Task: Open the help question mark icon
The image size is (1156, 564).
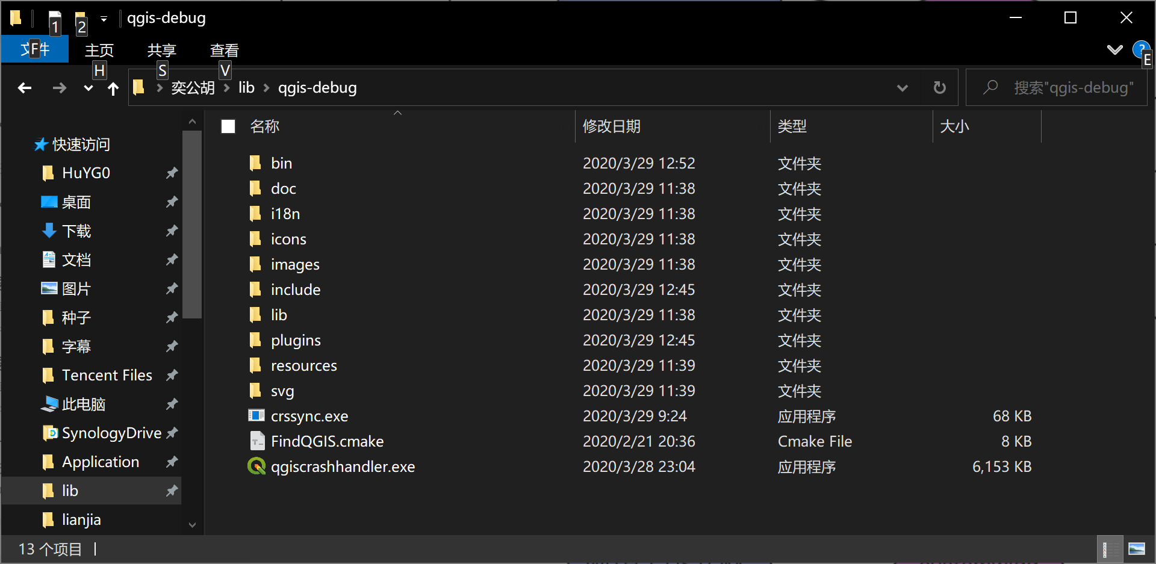Action: pos(1140,49)
